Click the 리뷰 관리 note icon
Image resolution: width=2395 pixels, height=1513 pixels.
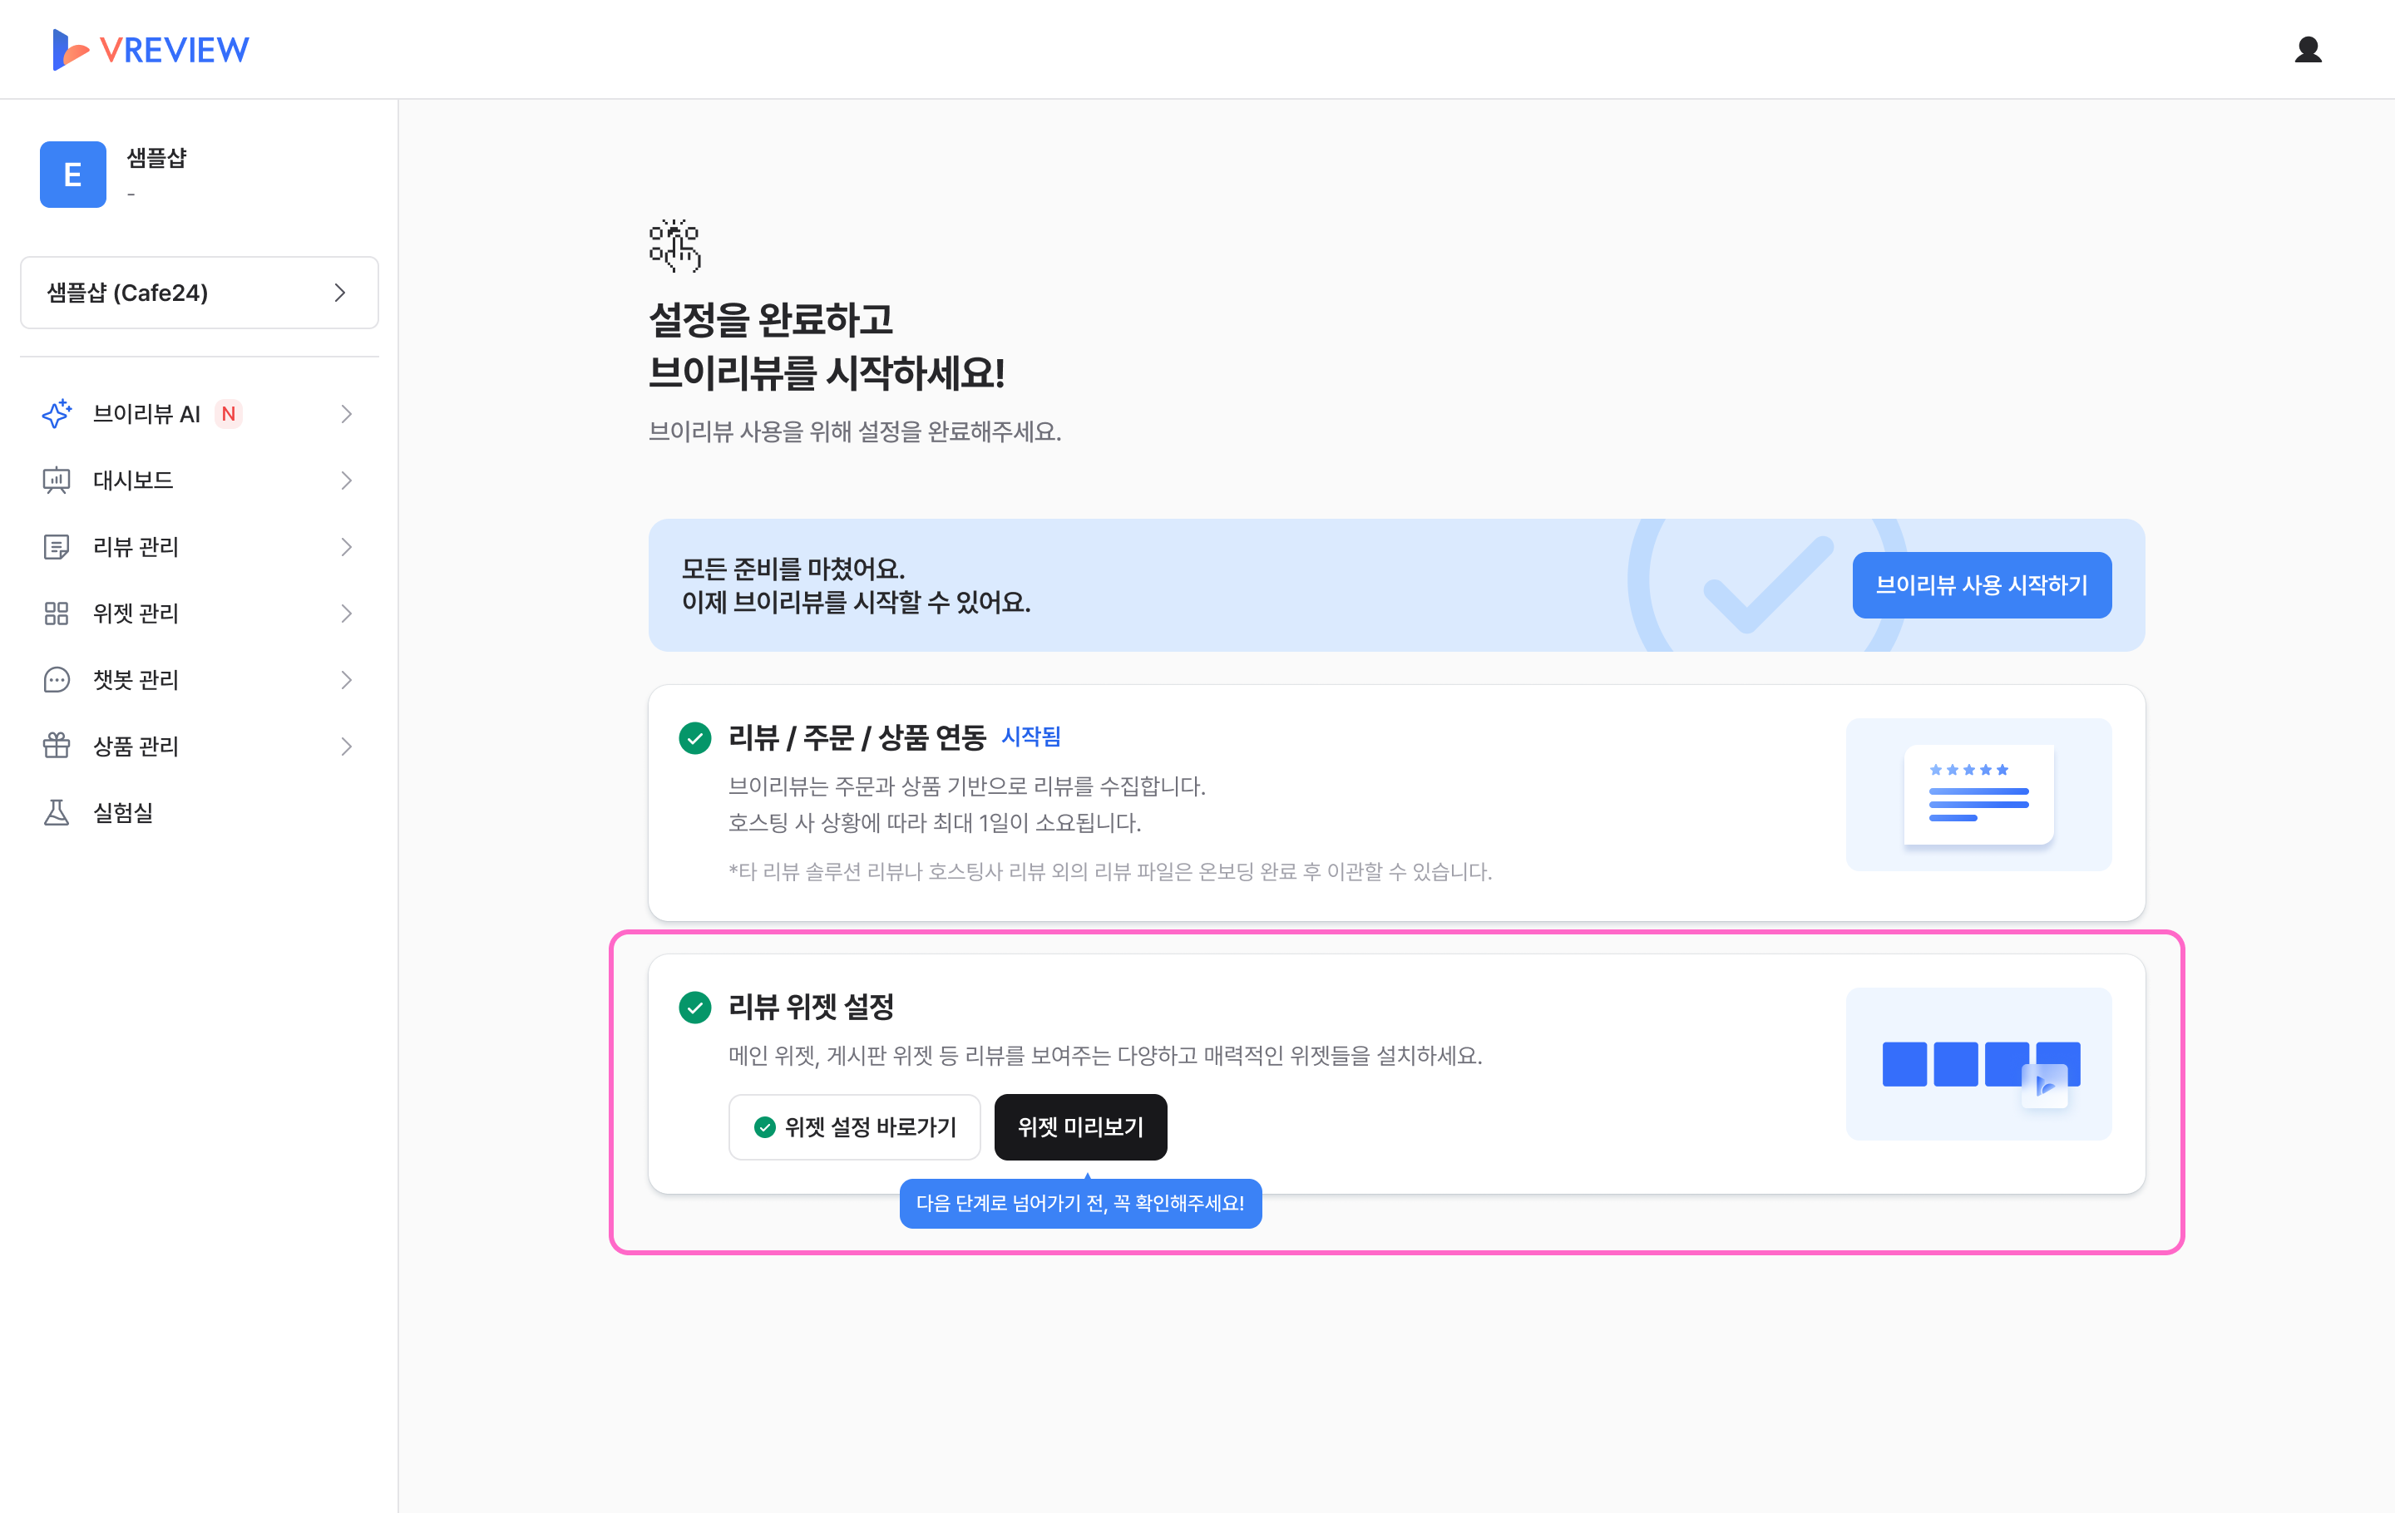[57, 547]
